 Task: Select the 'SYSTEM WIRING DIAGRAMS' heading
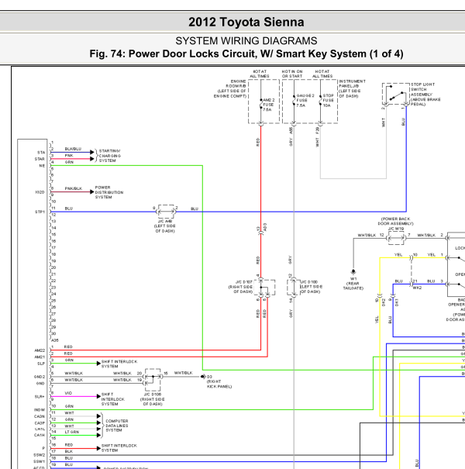246,40
